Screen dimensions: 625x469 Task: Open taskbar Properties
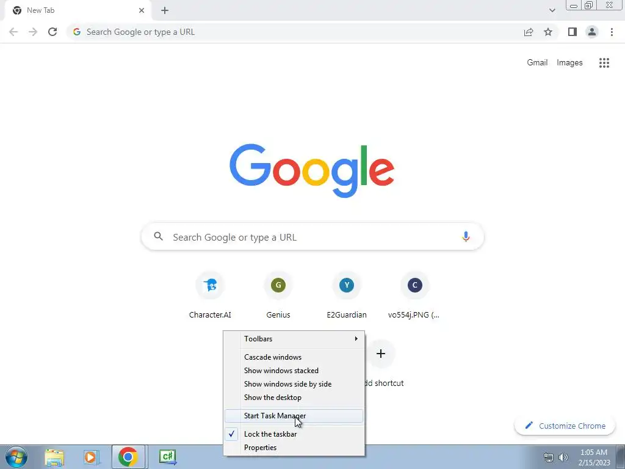click(294, 448)
